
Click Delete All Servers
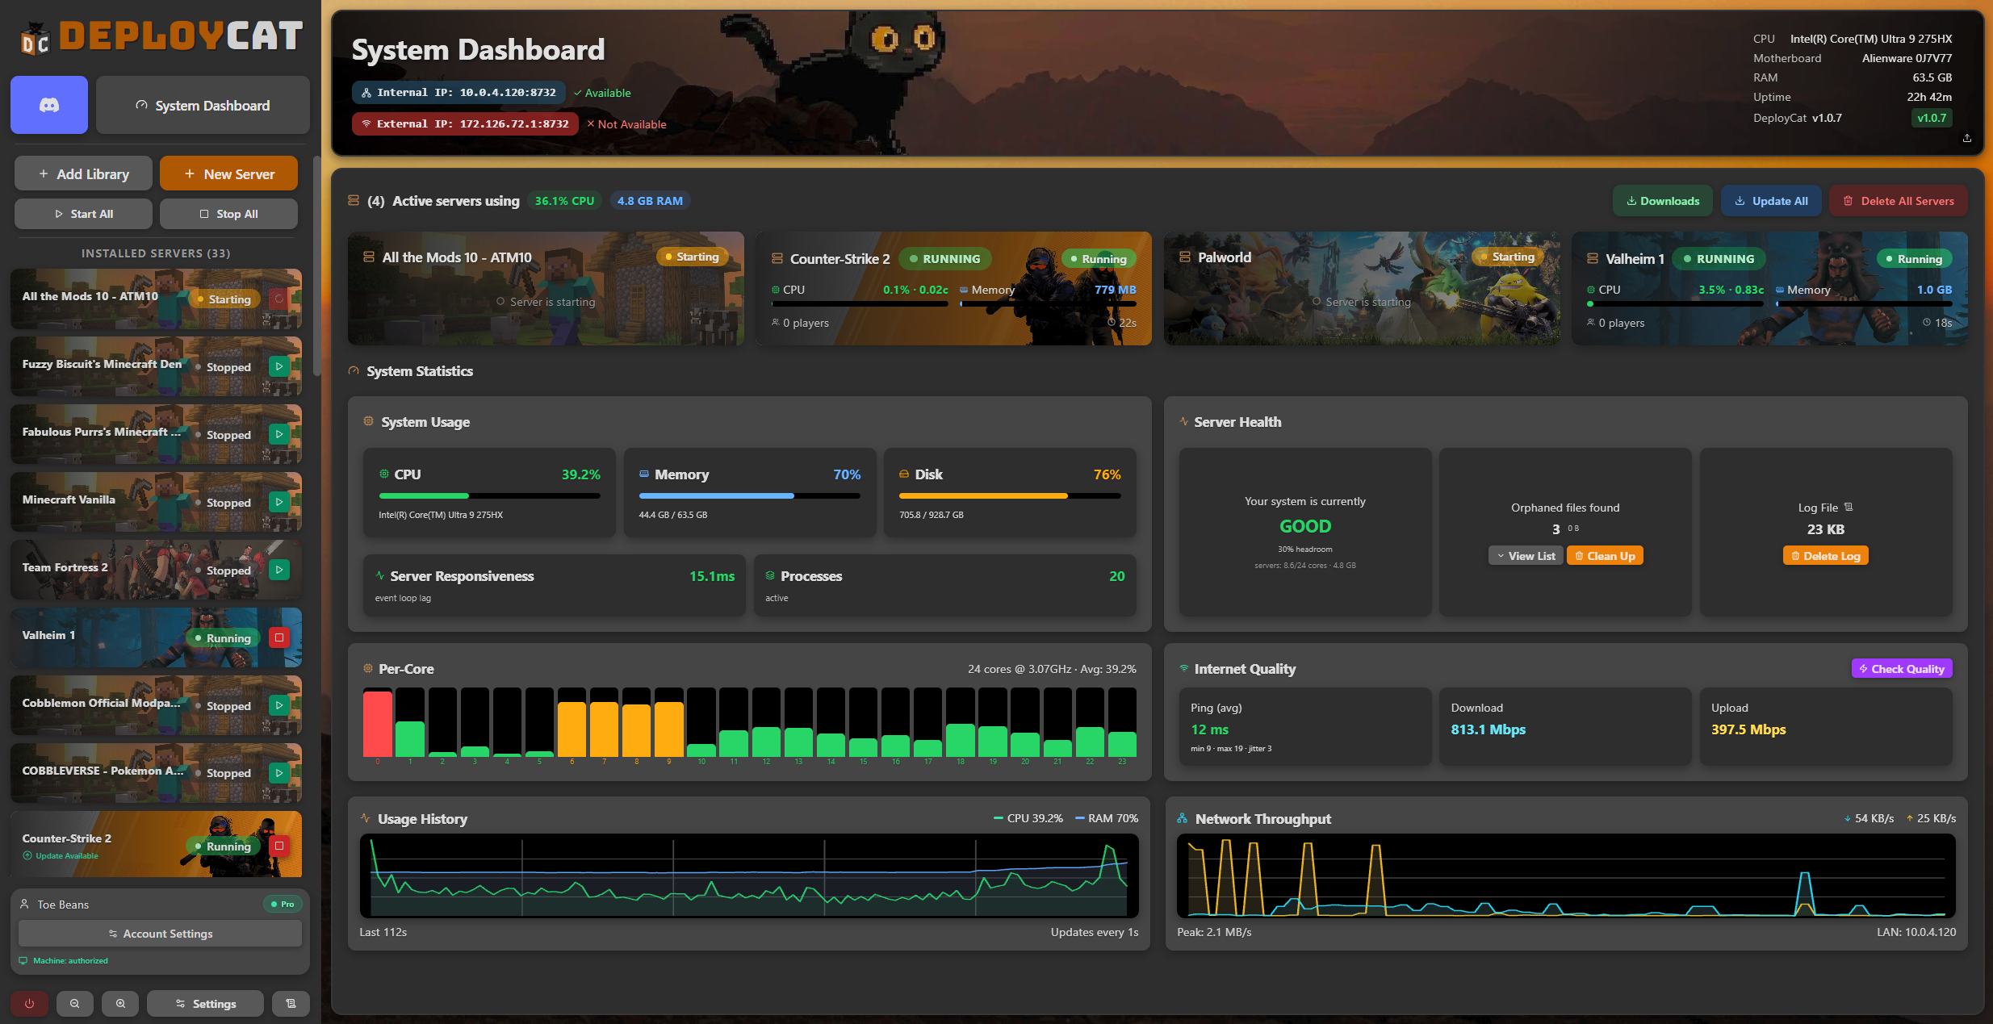[x=1899, y=201]
